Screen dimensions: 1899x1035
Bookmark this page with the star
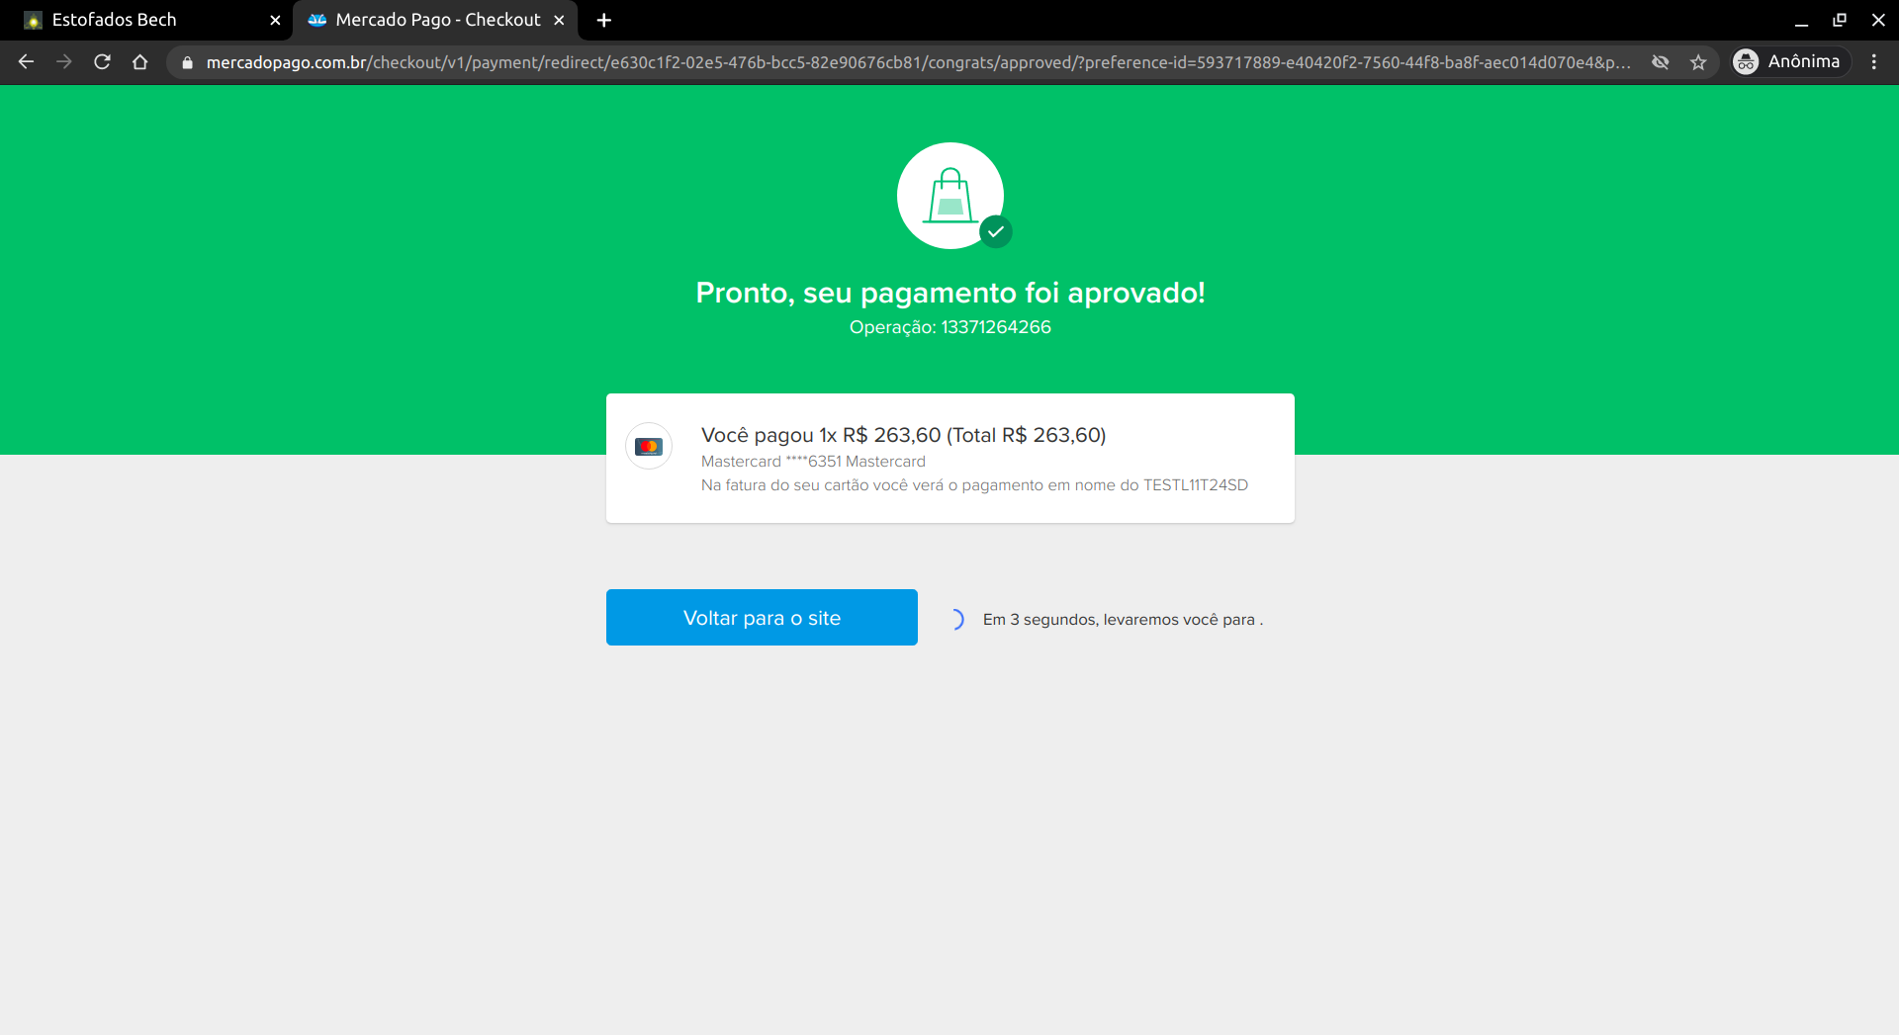(1698, 62)
